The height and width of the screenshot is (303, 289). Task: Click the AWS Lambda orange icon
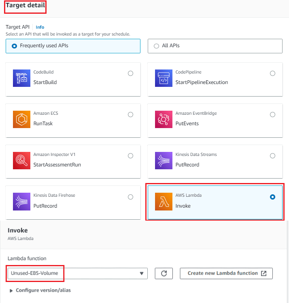coord(164,201)
